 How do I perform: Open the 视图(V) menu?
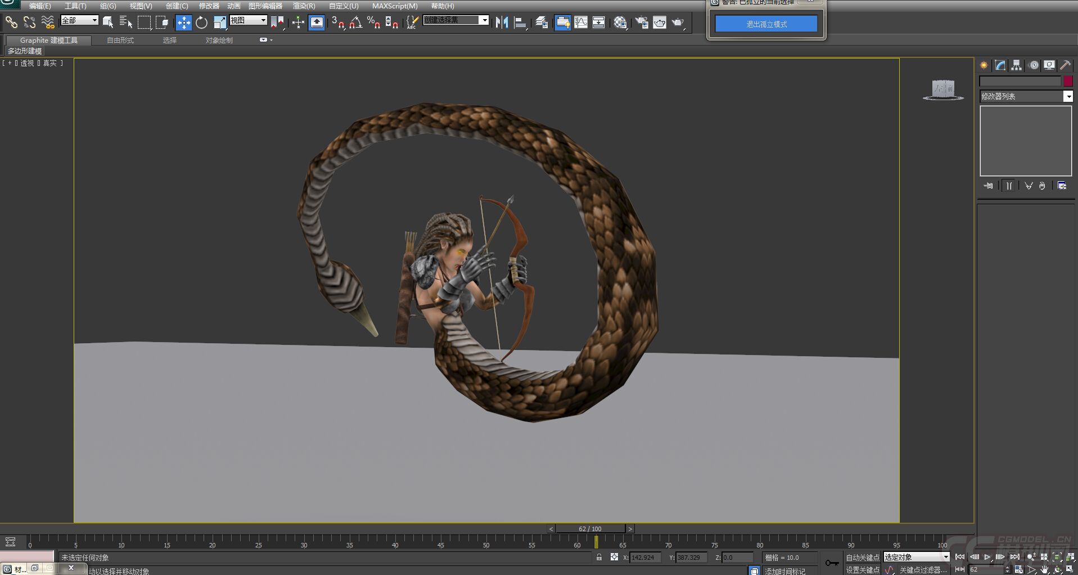(141, 6)
